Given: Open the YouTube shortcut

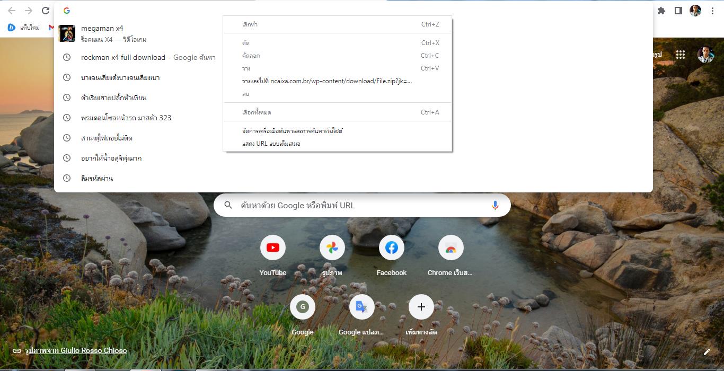Looking at the screenshot, I should click(x=273, y=248).
